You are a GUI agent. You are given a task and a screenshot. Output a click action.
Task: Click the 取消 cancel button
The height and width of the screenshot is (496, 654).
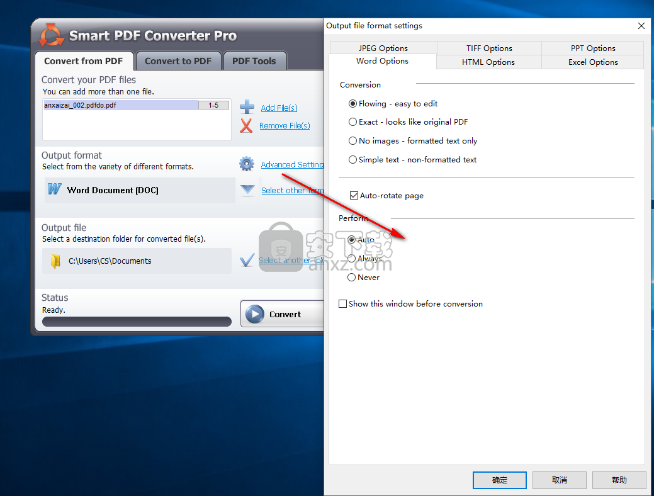tap(559, 480)
